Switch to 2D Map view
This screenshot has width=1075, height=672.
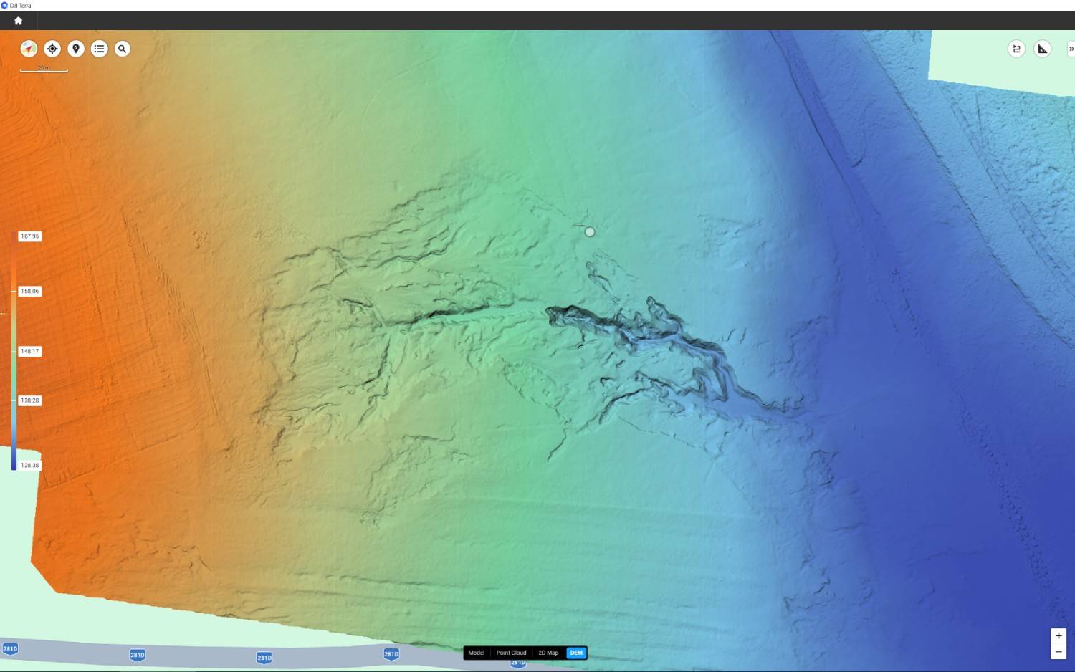[548, 653]
